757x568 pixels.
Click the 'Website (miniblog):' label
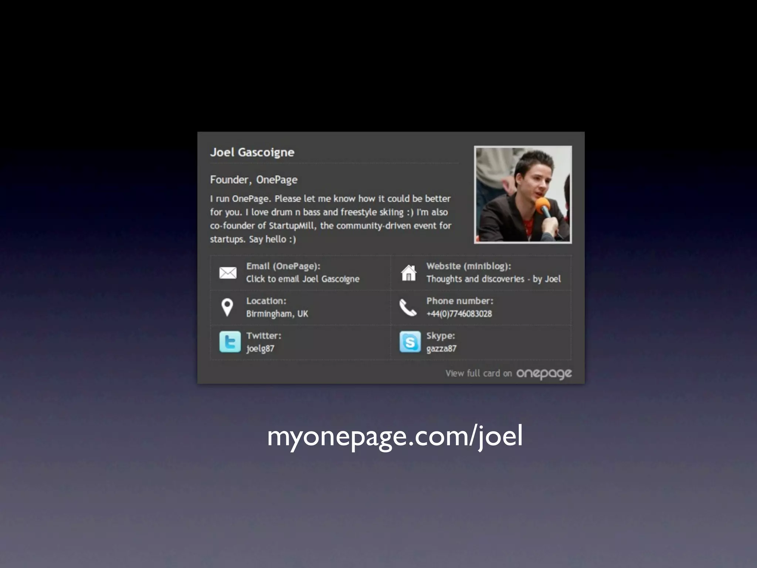(x=469, y=266)
